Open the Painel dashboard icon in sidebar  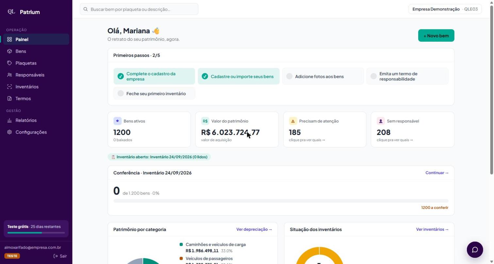tap(9, 39)
